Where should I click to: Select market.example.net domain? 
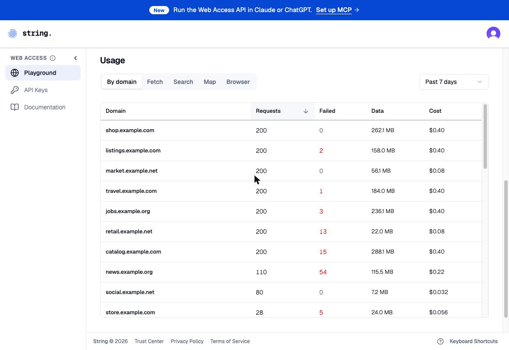[132, 171]
